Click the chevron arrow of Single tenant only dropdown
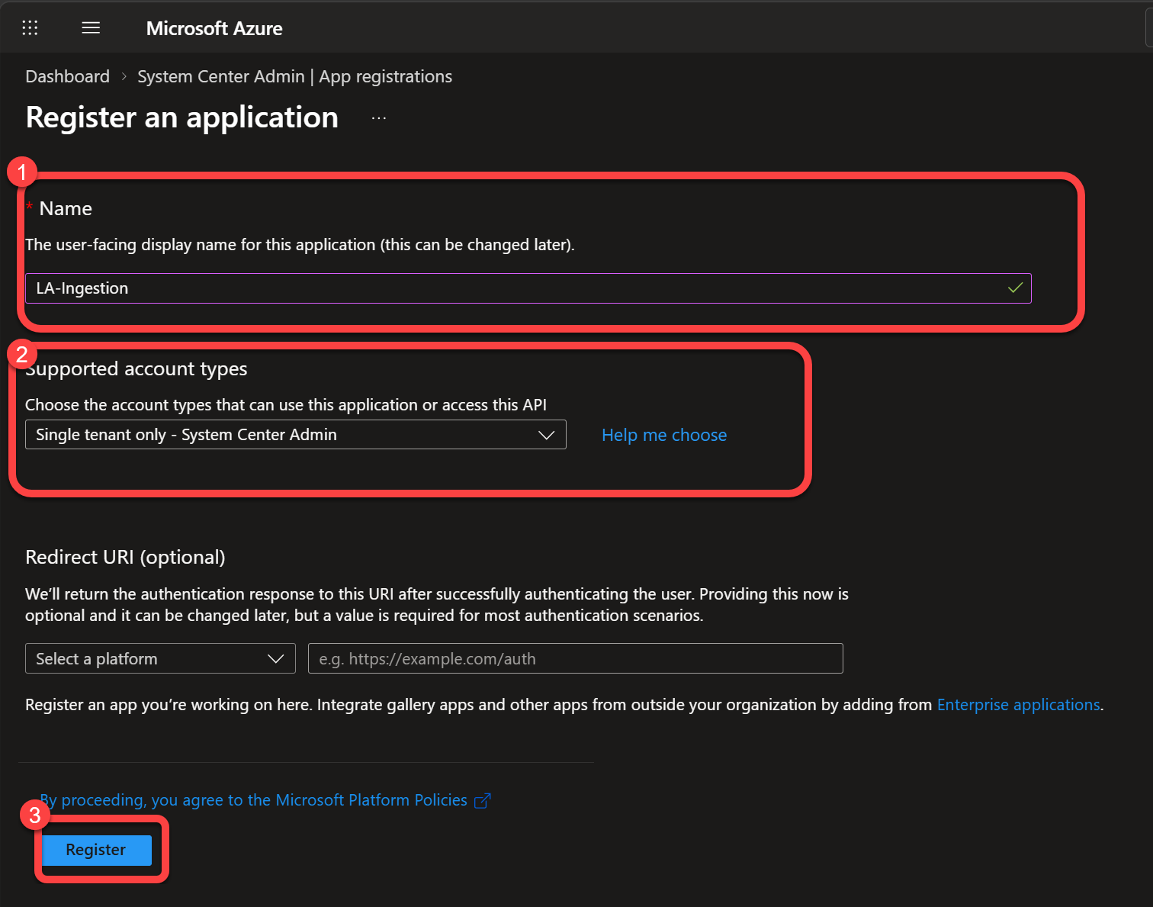 (546, 435)
